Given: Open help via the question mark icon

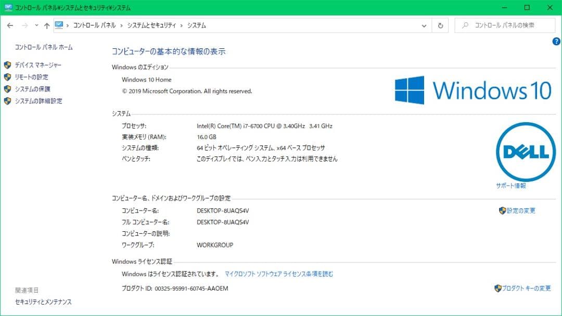Looking at the screenshot, I should click(x=556, y=41).
